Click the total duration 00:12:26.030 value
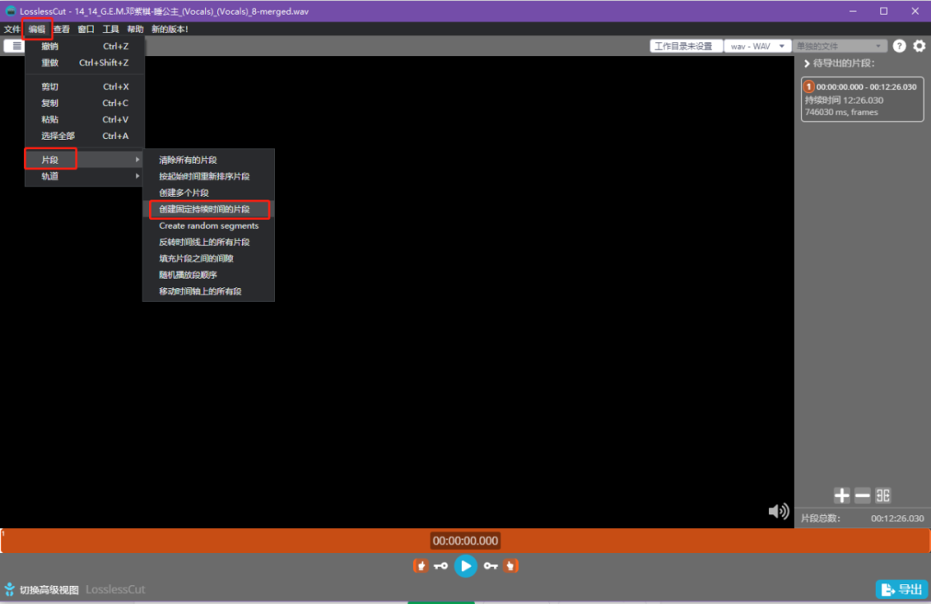This screenshot has width=931, height=604. 897,519
